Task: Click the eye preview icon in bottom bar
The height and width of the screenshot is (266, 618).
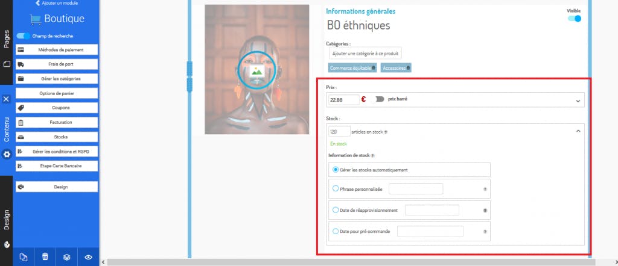Action: (x=88, y=258)
